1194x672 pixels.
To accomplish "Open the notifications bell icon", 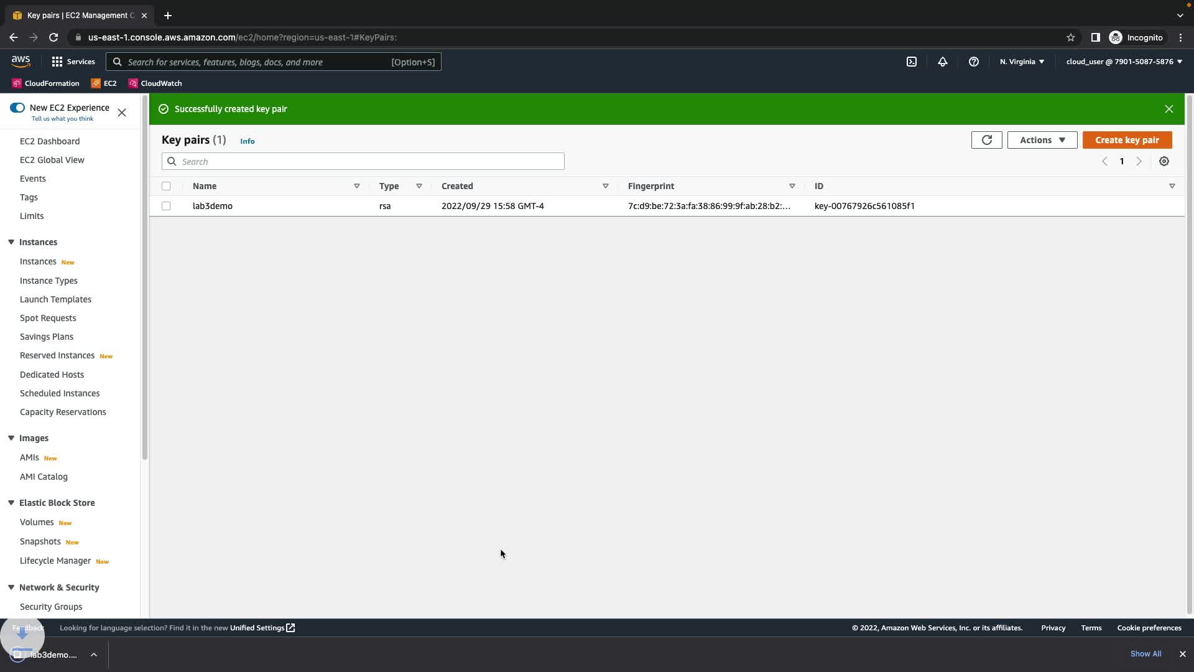I will tap(942, 62).
